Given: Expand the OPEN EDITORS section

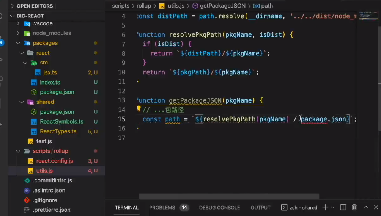Looking at the screenshot, I should (x=13, y=6).
